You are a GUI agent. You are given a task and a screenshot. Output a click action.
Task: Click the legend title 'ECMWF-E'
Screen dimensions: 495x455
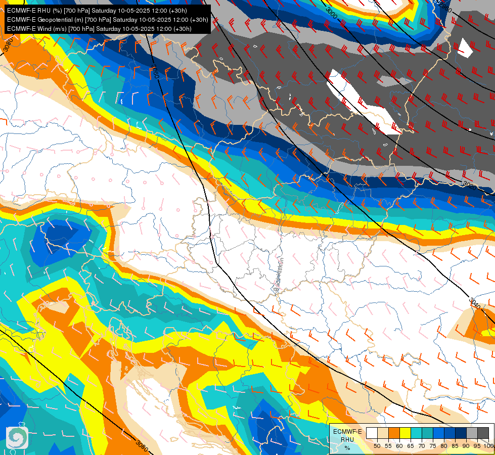[x=347, y=432]
